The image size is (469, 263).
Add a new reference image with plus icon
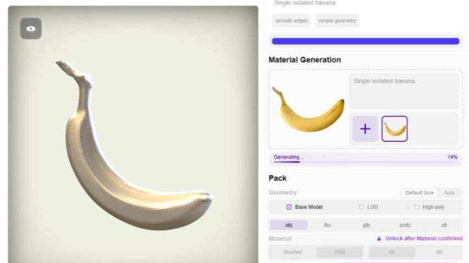click(x=365, y=129)
